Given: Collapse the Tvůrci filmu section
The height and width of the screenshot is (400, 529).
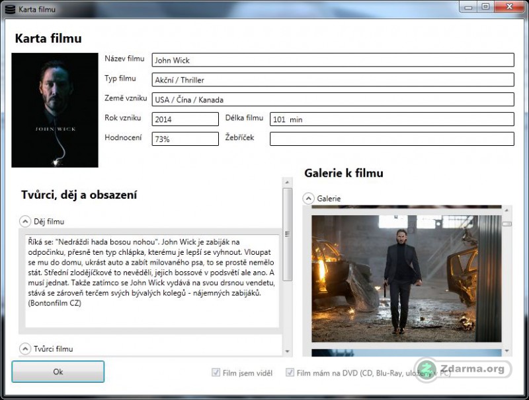Looking at the screenshot, I should point(25,349).
